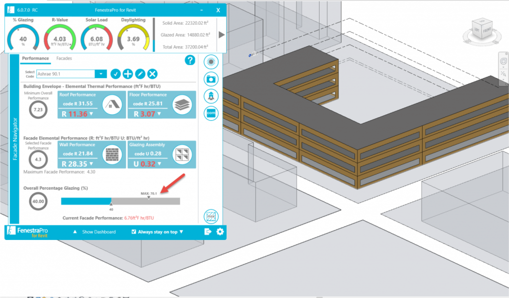Click the camera snapshot icon
The height and width of the screenshot is (298, 509).
click(211, 79)
